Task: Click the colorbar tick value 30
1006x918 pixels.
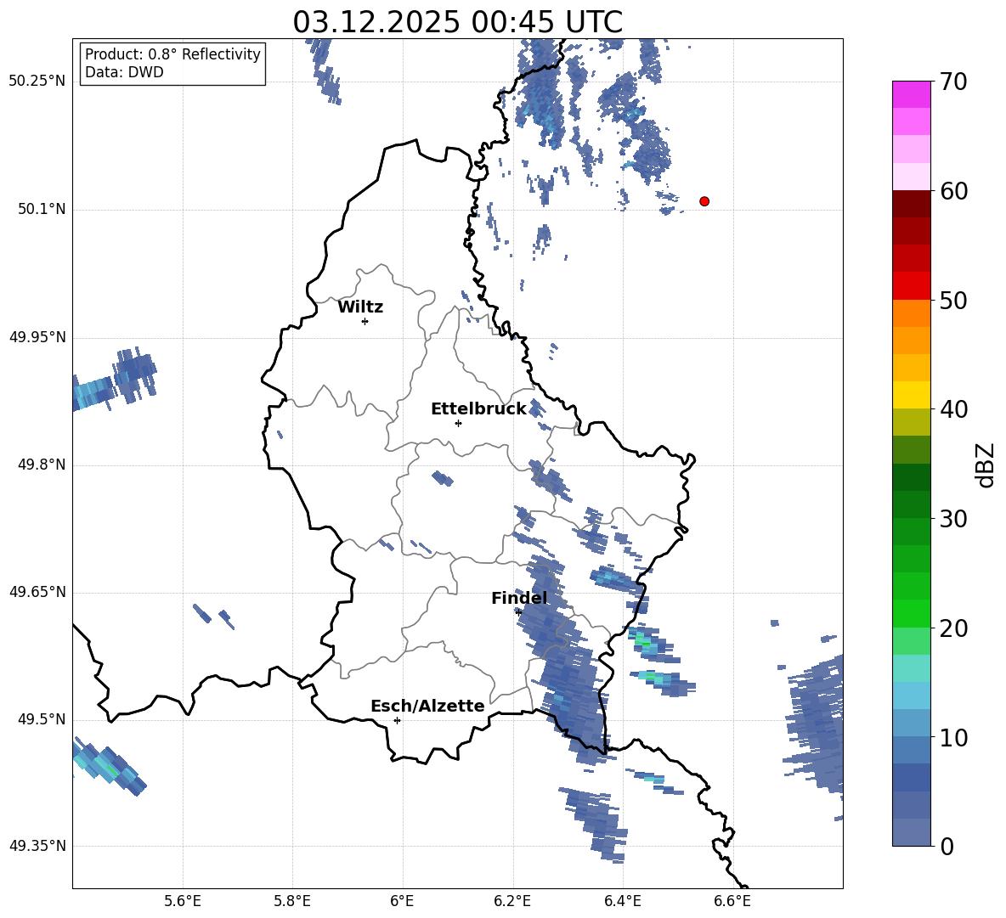Action: pos(953,519)
